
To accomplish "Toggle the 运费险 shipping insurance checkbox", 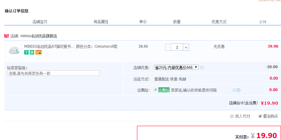I will [156, 90].
